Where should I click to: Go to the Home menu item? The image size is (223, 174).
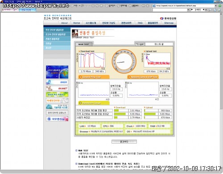[77, 23]
